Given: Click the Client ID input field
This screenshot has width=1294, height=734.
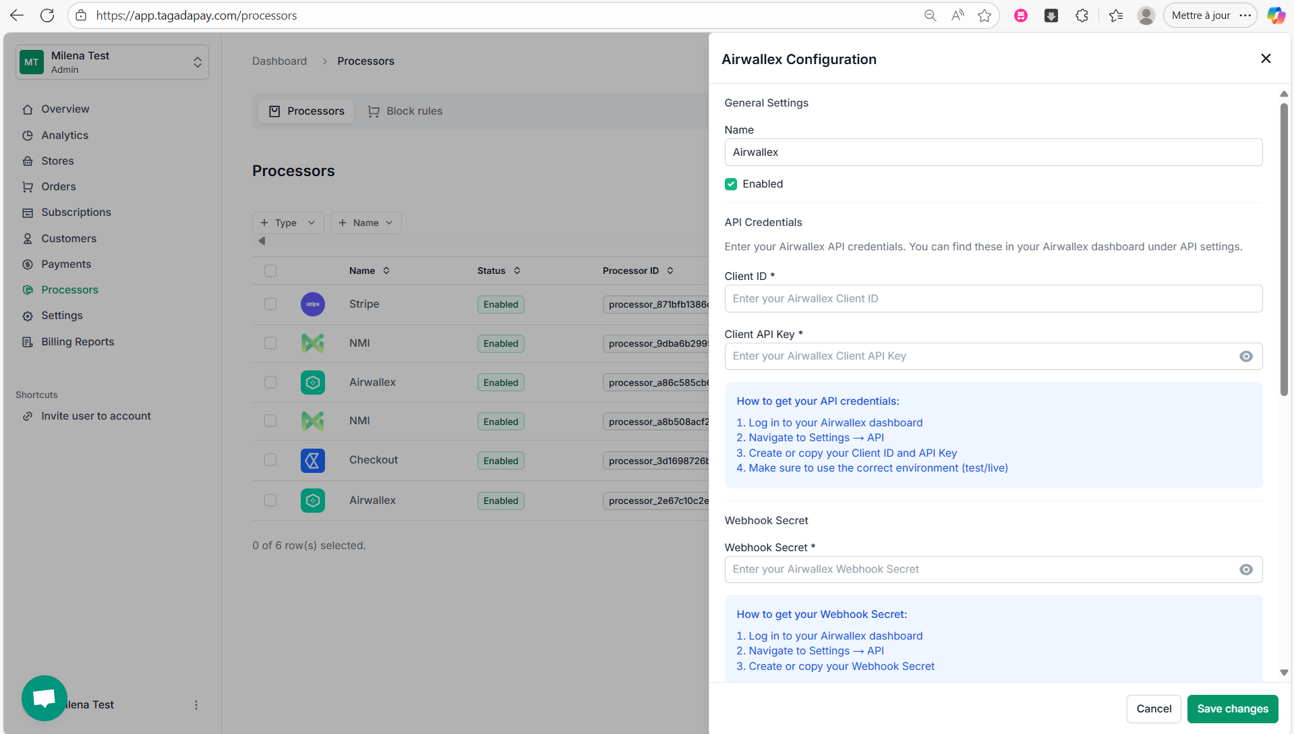Looking at the screenshot, I should click(993, 299).
